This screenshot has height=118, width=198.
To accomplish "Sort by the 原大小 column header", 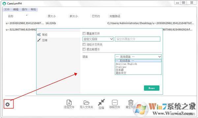I will 52,16.
